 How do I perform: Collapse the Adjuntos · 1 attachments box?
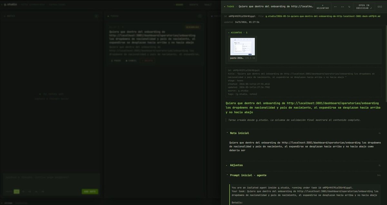tap(238, 32)
